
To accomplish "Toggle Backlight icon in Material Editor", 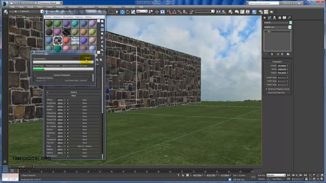I will (102, 25).
